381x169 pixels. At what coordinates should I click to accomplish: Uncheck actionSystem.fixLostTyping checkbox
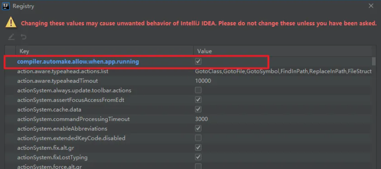tap(198, 157)
